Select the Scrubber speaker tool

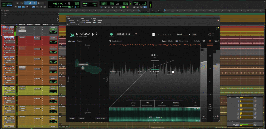coord(38,3)
